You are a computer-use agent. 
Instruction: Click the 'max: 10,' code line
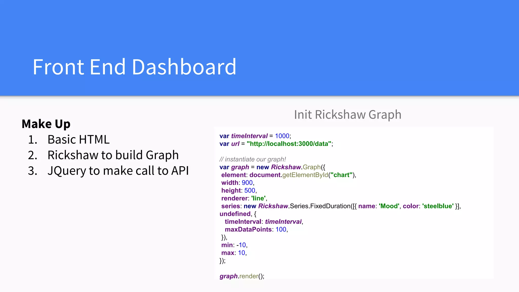coord(234,253)
